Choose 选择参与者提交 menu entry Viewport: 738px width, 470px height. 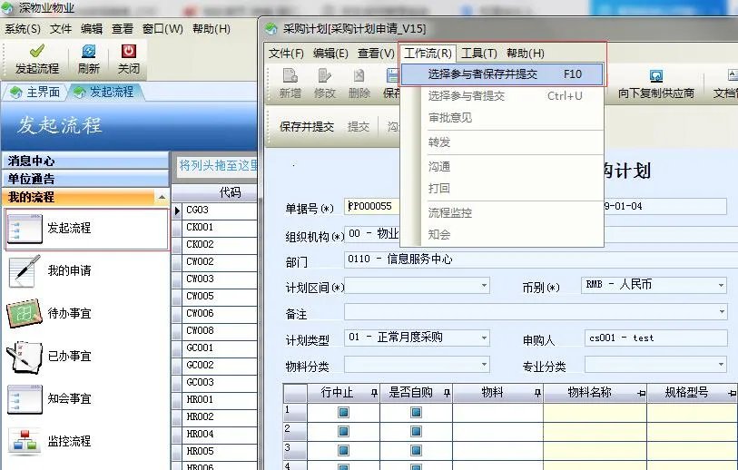click(x=502, y=96)
